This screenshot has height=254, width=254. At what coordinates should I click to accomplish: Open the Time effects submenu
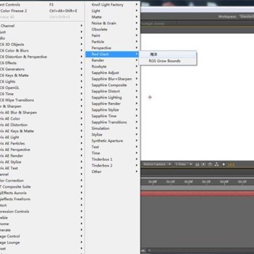113,153
